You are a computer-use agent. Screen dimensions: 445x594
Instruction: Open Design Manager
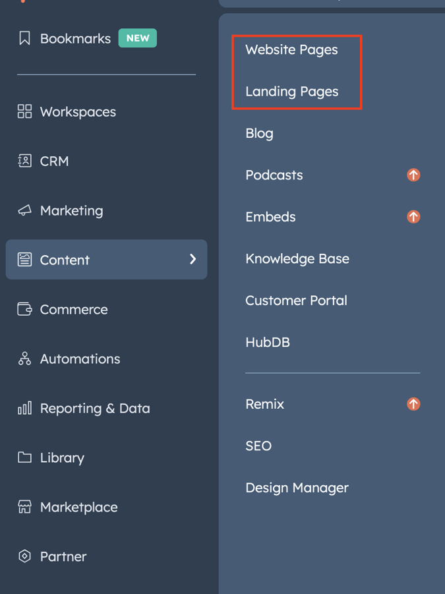(x=297, y=488)
